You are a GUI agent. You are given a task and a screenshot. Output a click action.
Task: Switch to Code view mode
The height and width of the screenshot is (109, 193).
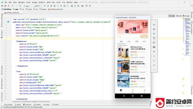(x=172, y=16)
